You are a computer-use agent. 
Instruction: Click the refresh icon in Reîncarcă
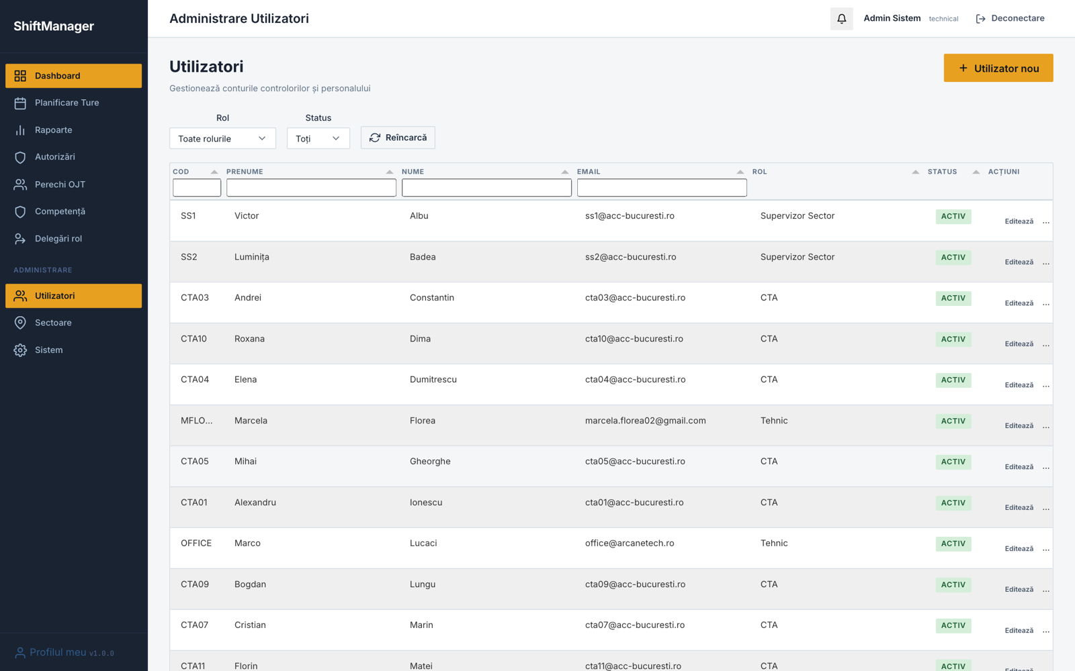(375, 138)
